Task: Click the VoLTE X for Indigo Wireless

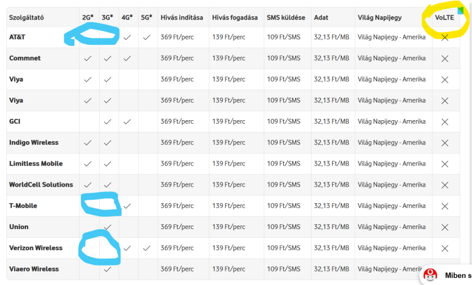Action: click(445, 143)
